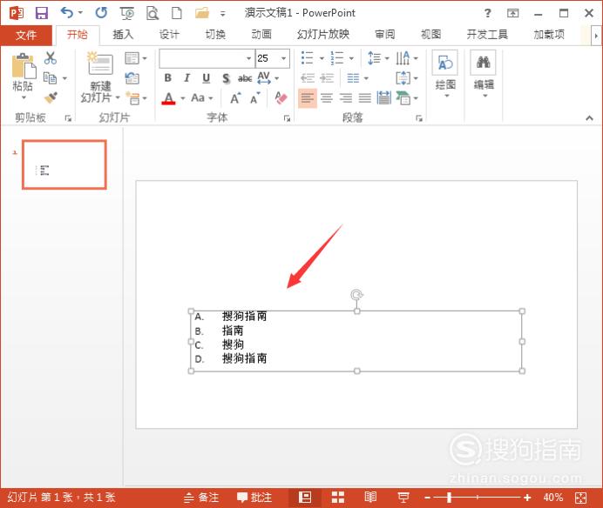Center align the text
The image size is (603, 508).
tap(327, 98)
